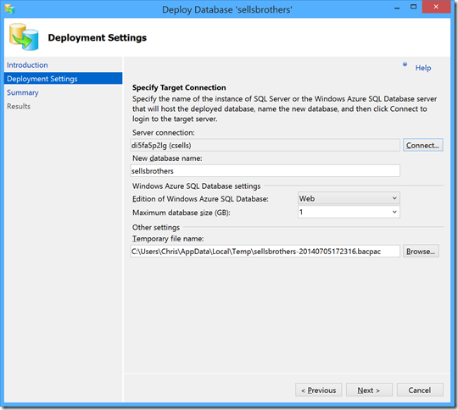The image size is (458, 410).
Task: Click the app icon in title bar
Action: pyautogui.click(x=9, y=9)
